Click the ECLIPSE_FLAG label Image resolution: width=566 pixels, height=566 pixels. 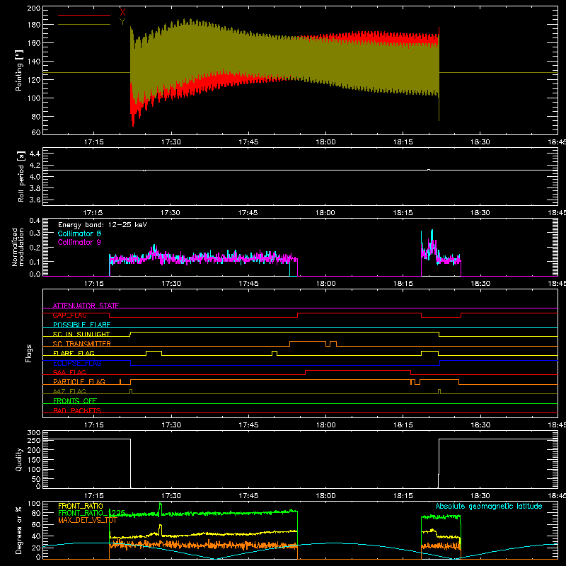77,363
